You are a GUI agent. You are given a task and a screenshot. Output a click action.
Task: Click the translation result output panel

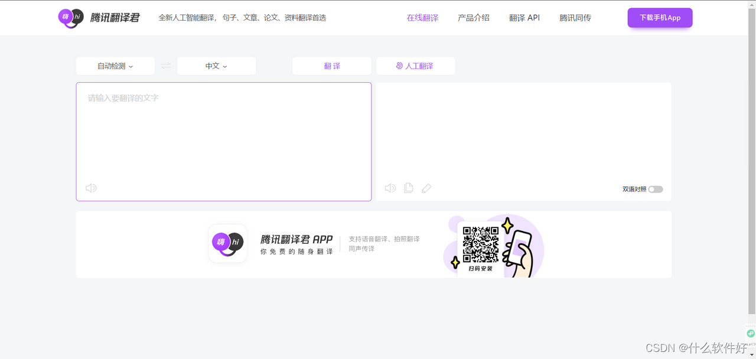click(x=524, y=142)
